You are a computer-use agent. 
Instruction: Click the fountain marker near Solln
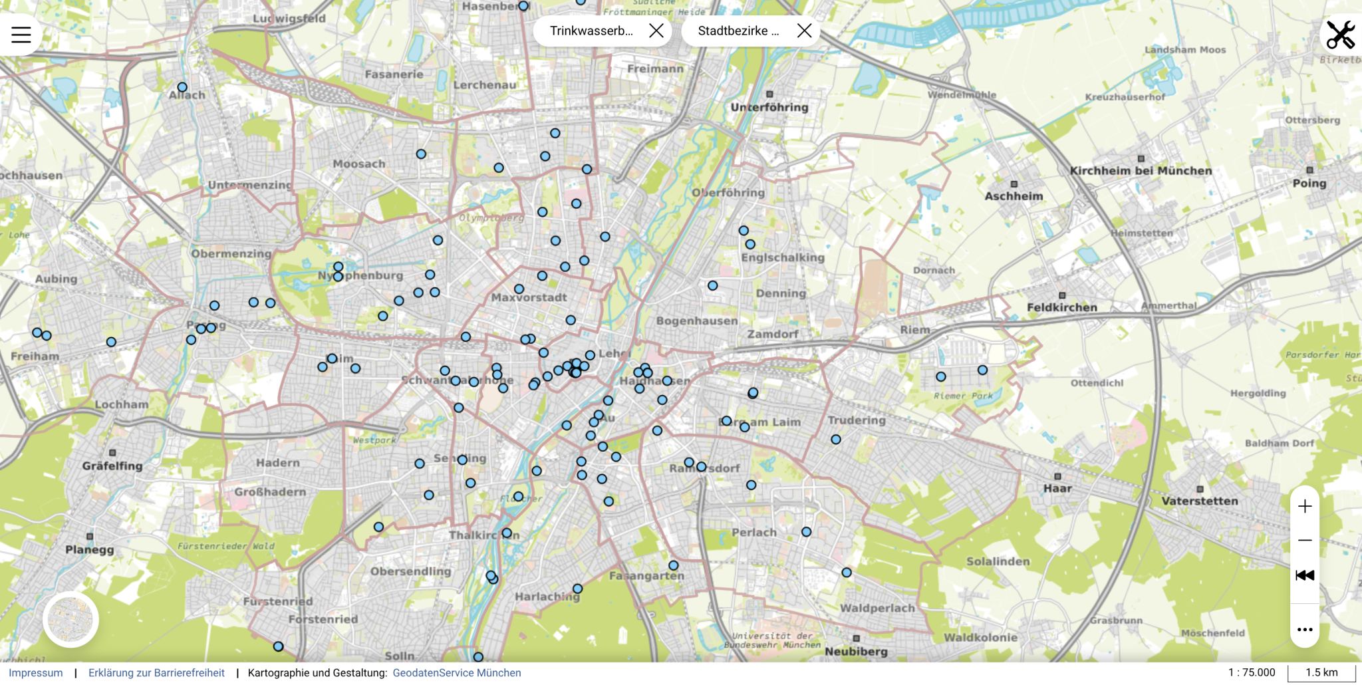[x=478, y=657]
